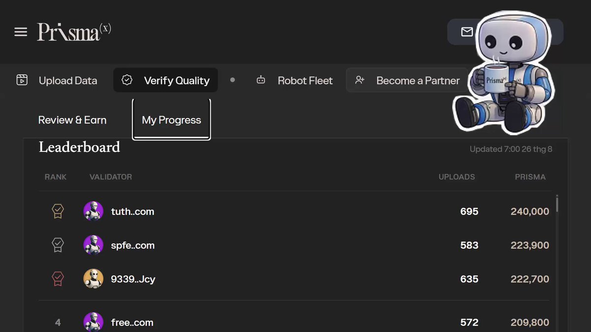Click validator name spfe..com
Screen dimensions: 591x332
(133, 245)
